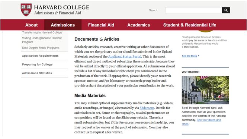
Task: Click inside the Search input field
Action: tap(193, 10)
